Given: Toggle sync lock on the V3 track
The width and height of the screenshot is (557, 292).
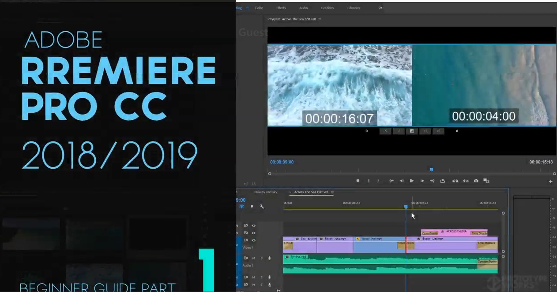Looking at the screenshot, I should coord(246,225).
